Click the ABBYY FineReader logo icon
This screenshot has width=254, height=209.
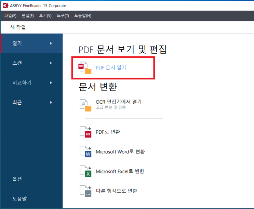6,5
